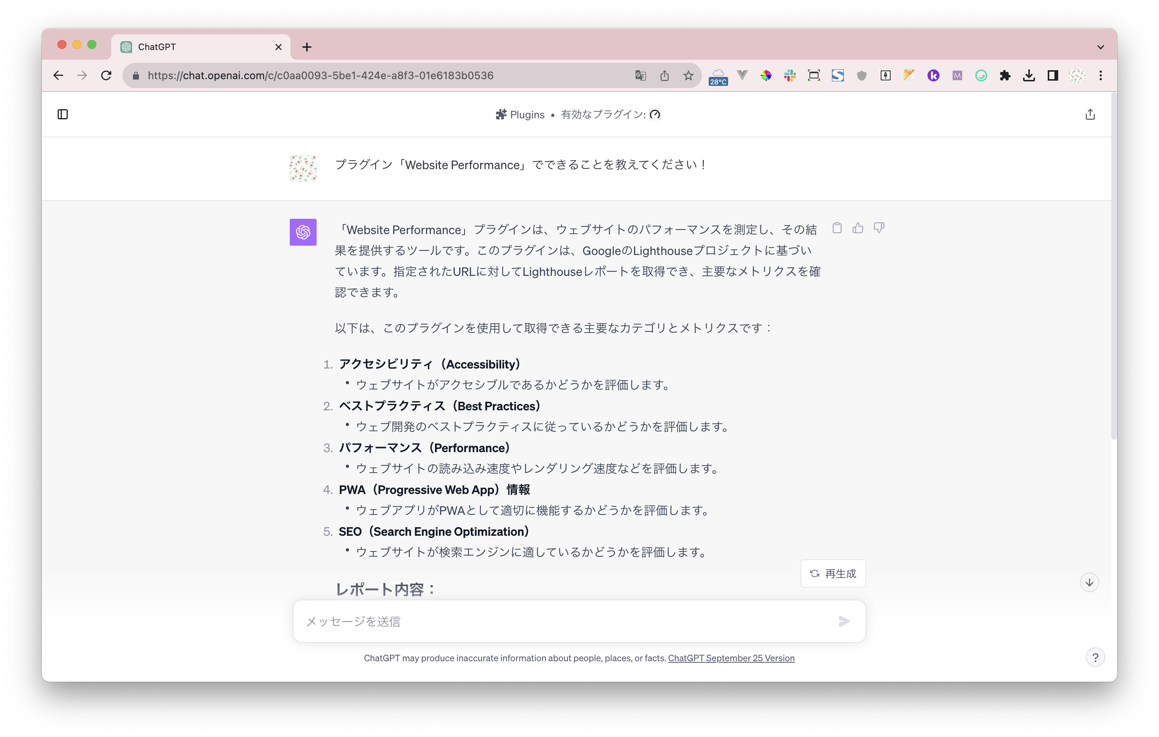1159x737 pixels.
Task: Toggle the ChatGPT sidebar panel icon
Action: coord(63,114)
